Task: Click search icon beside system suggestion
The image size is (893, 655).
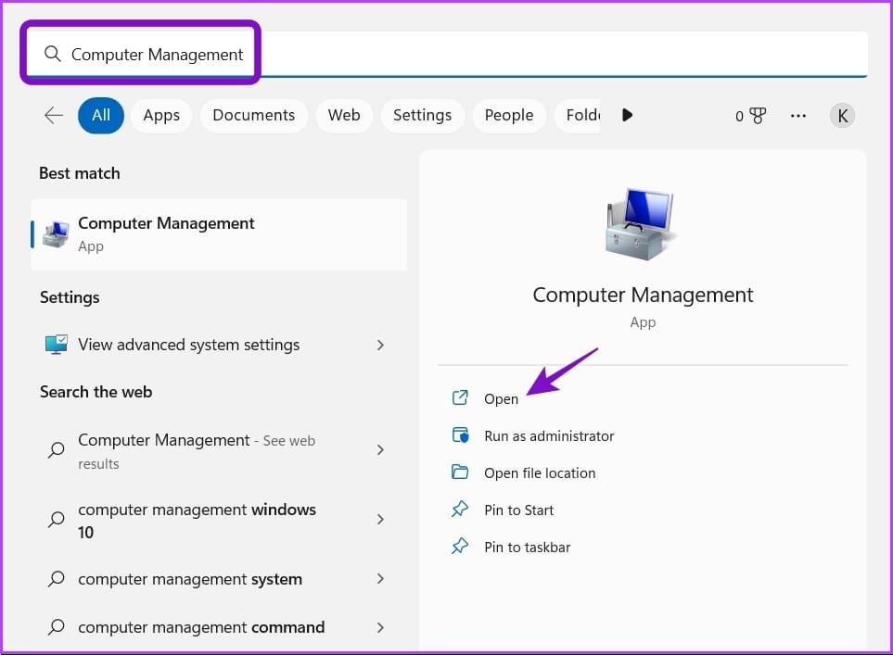Action: click(56, 579)
